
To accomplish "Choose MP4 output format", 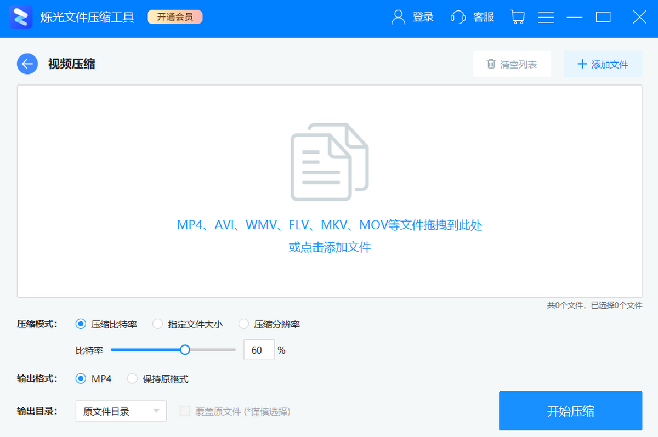I will click(x=94, y=379).
